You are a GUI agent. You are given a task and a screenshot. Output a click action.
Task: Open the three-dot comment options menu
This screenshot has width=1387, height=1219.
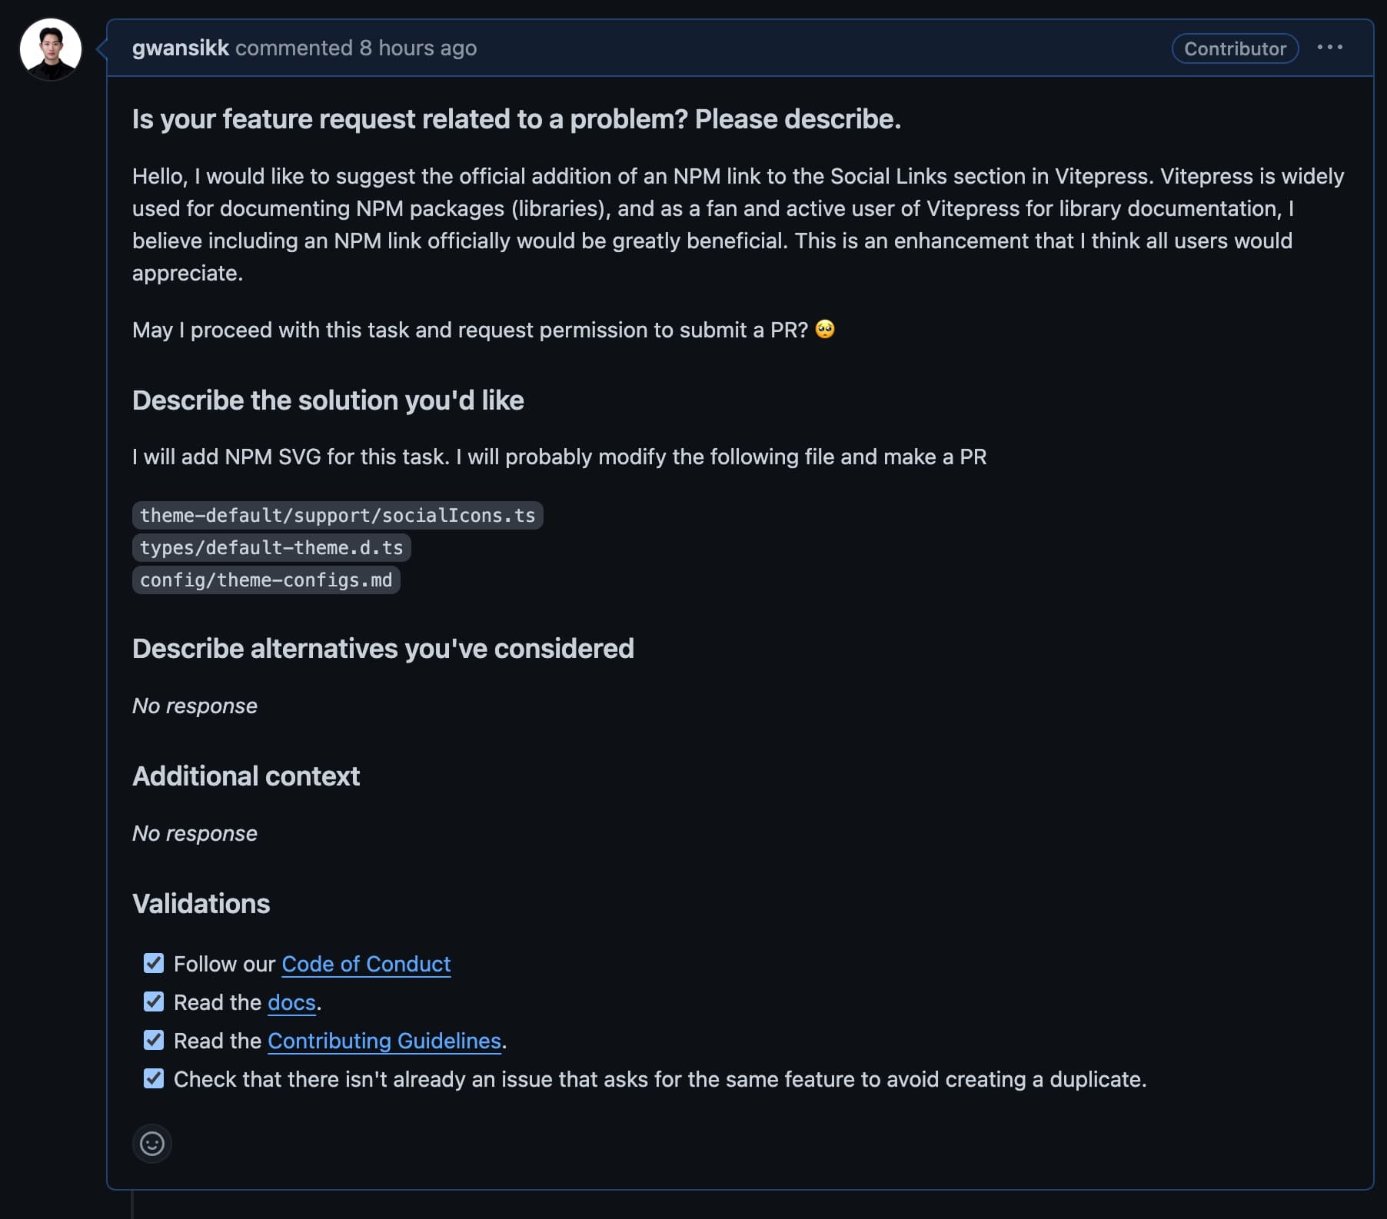(x=1329, y=48)
